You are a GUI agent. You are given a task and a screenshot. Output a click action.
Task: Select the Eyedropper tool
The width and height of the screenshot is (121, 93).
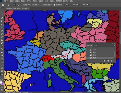2,31
